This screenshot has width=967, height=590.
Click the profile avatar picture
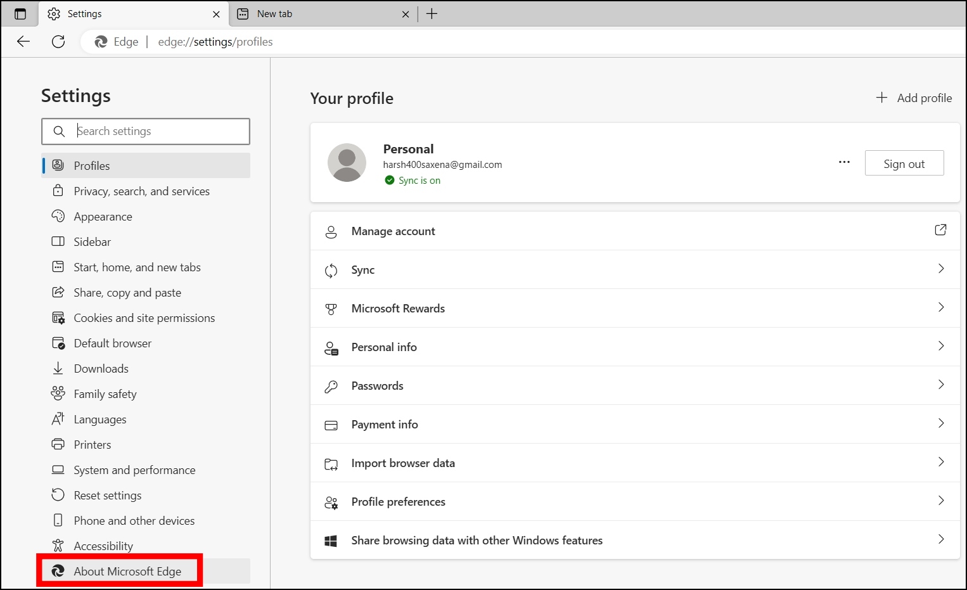[x=347, y=162]
